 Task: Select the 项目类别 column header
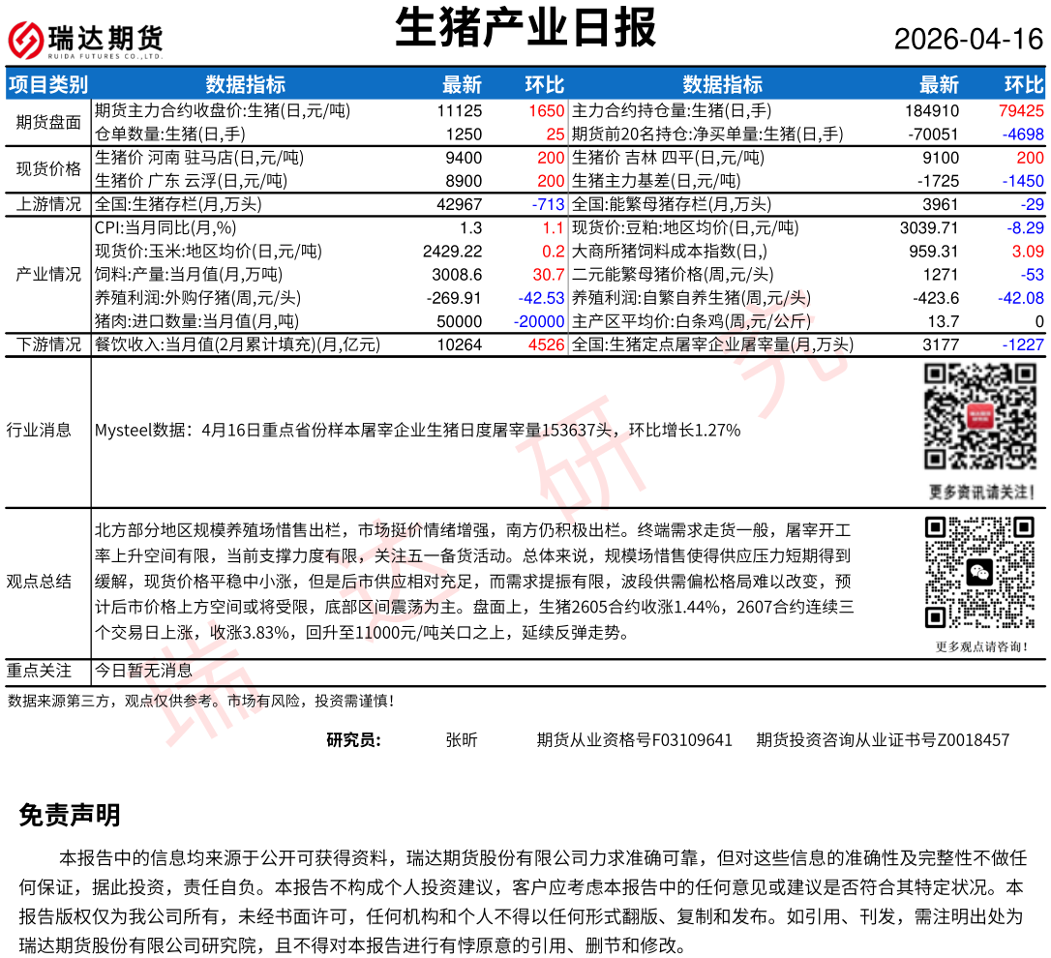(47, 84)
